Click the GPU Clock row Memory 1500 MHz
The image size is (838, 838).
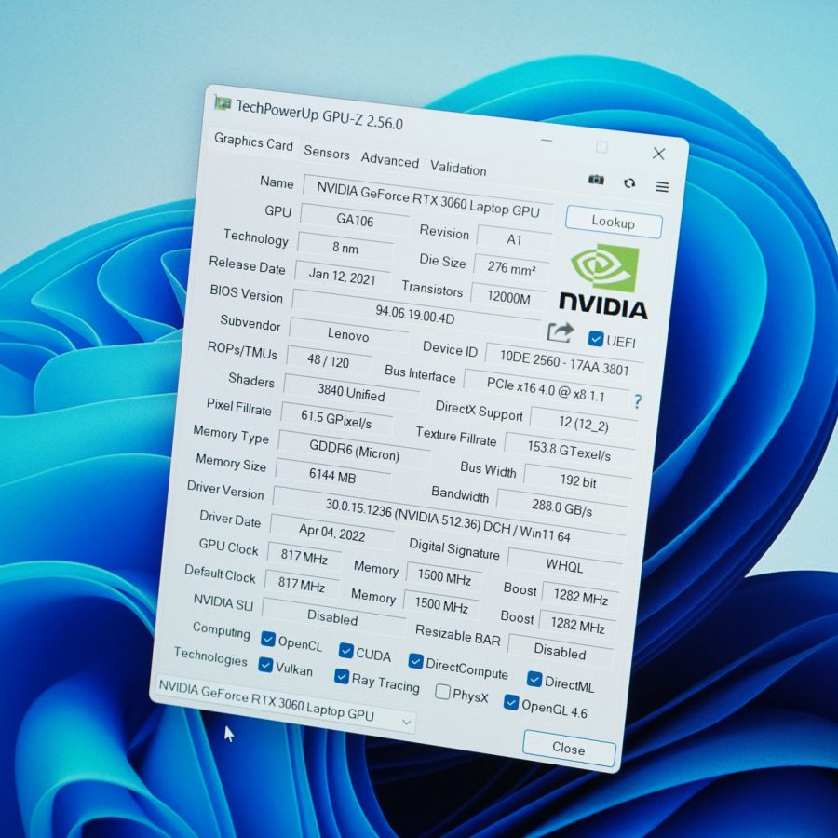(x=444, y=576)
